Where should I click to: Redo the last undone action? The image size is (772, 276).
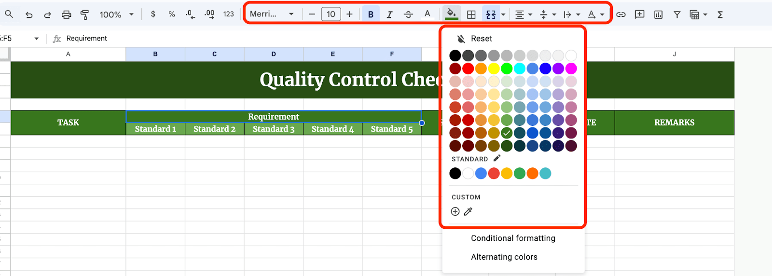(47, 14)
